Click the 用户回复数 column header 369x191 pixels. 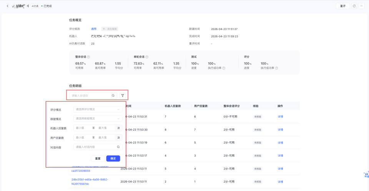coord(201,106)
